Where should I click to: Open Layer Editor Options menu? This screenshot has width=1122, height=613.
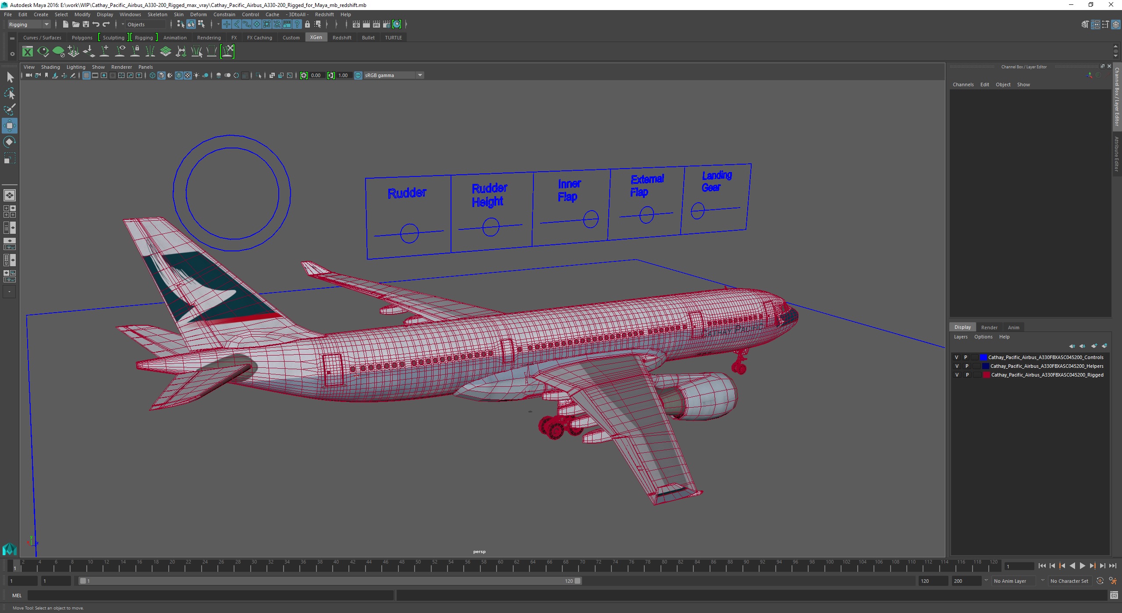point(983,337)
